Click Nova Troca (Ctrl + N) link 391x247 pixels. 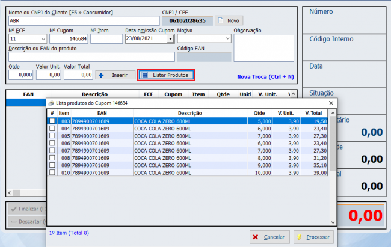click(265, 77)
